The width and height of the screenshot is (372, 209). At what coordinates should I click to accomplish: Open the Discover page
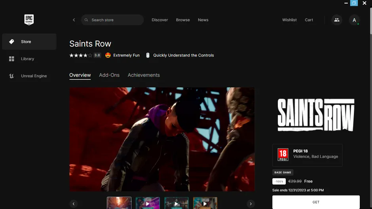pyautogui.click(x=160, y=20)
